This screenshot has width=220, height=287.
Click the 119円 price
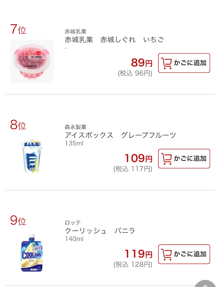tap(138, 254)
